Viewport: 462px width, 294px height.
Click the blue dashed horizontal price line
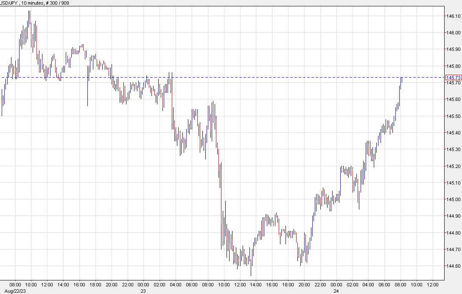point(255,78)
